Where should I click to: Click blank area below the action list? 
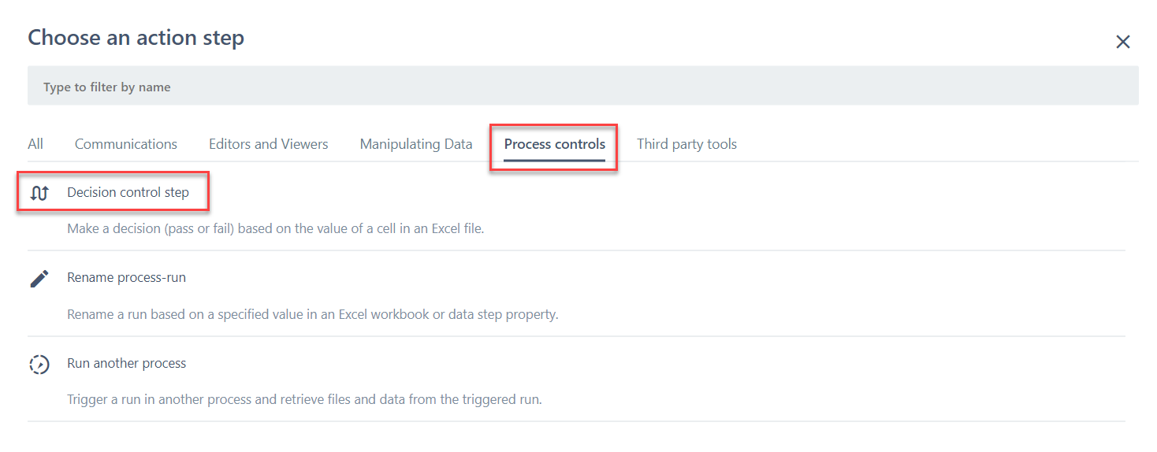click(575, 437)
